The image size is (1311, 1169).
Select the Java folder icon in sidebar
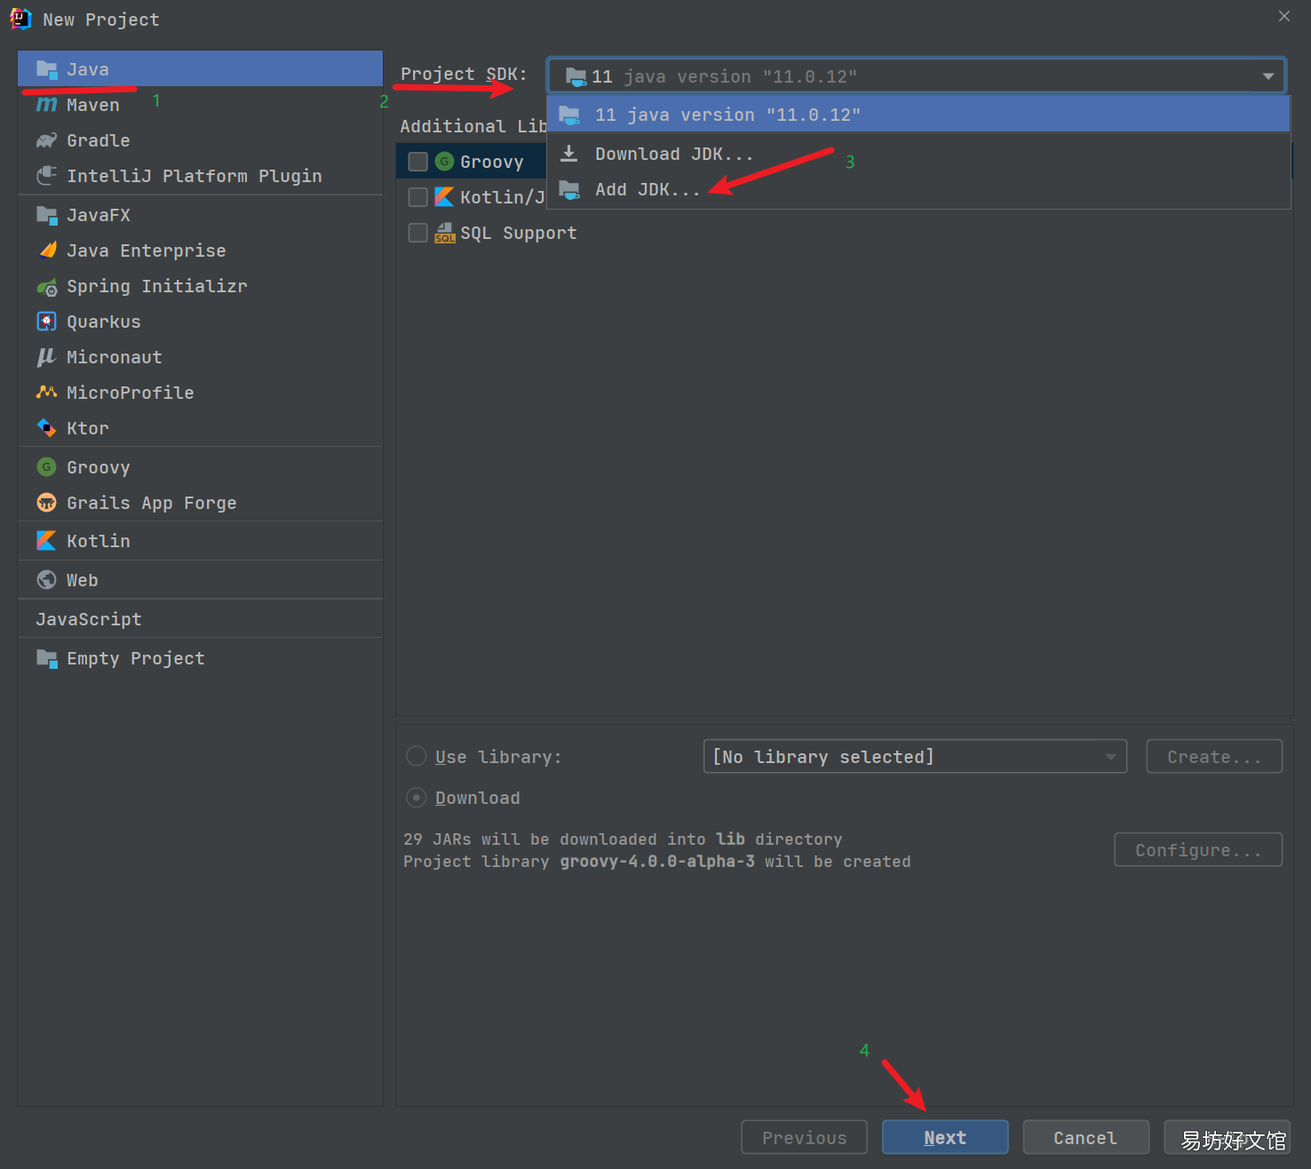46,69
